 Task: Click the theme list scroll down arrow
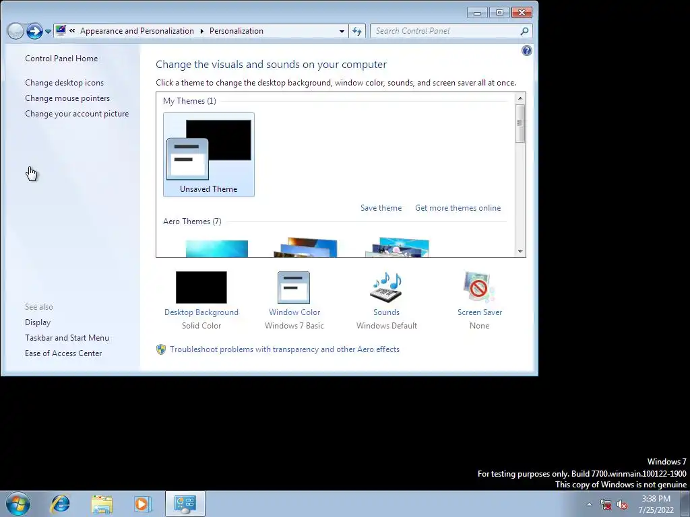[x=520, y=252]
